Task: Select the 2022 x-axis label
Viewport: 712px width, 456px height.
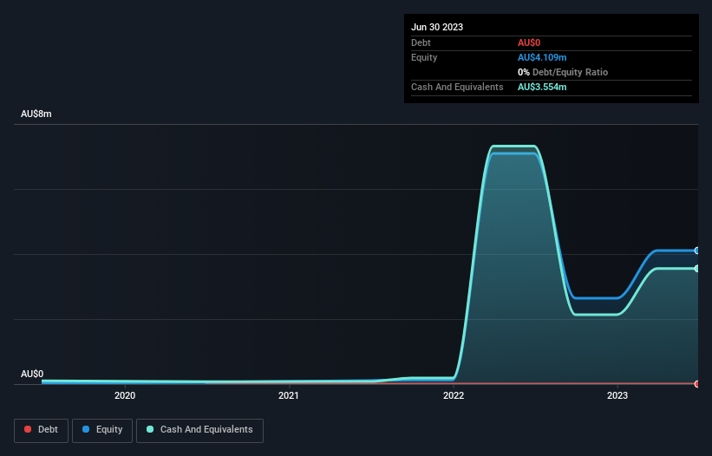Action: click(454, 395)
